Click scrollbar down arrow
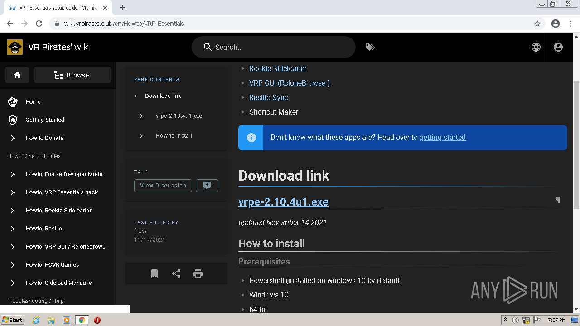 [x=576, y=309]
